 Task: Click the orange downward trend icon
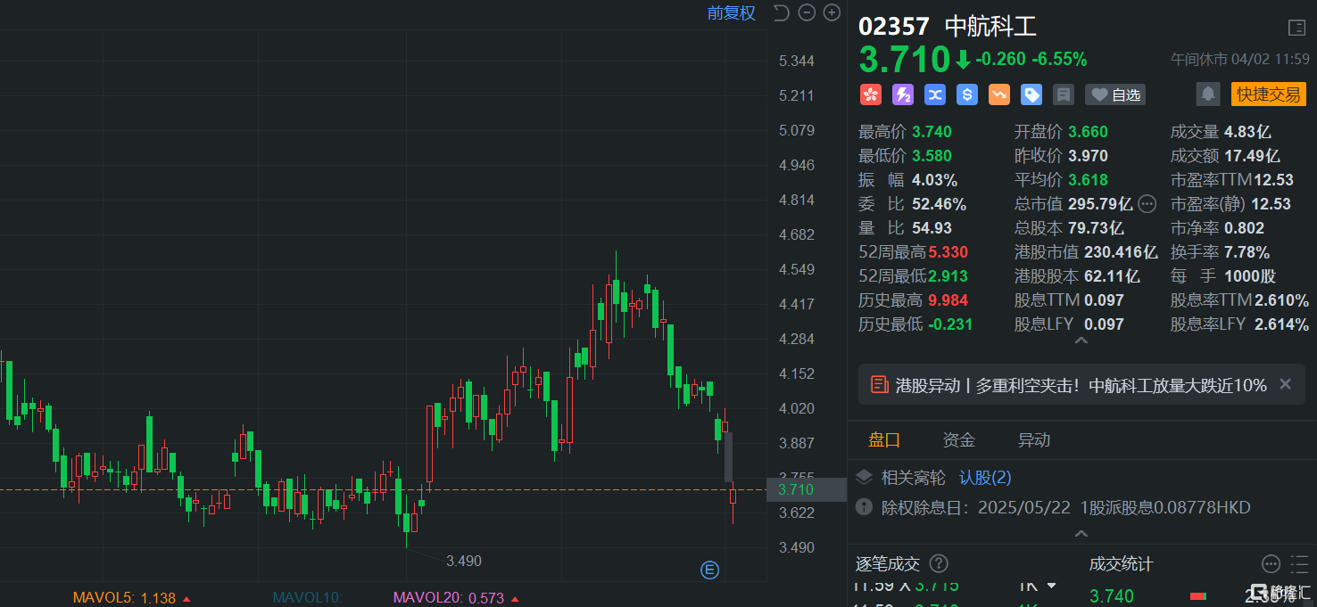pos(999,94)
